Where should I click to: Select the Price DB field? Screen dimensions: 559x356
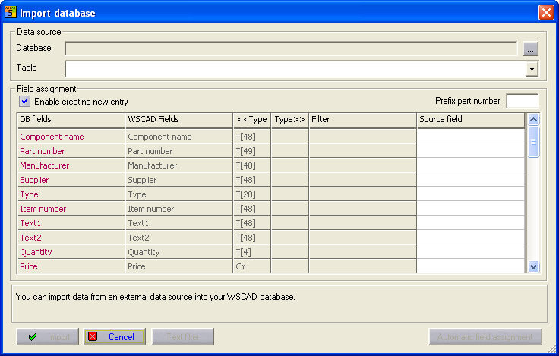[x=71, y=266]
